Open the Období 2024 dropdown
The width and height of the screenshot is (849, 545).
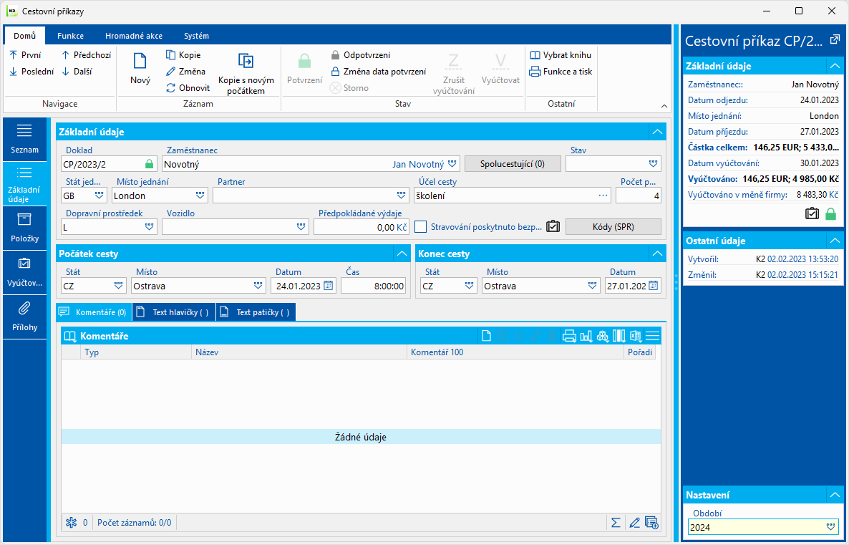831,527
